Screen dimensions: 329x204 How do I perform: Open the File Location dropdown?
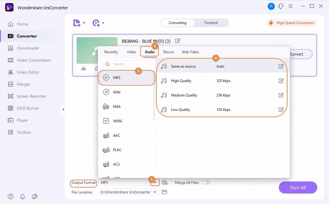(155, 192)
